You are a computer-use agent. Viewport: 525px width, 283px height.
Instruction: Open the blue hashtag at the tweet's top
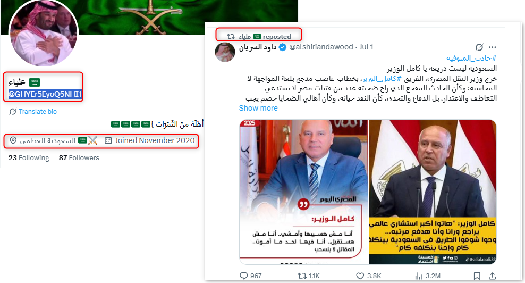point(471,59)
